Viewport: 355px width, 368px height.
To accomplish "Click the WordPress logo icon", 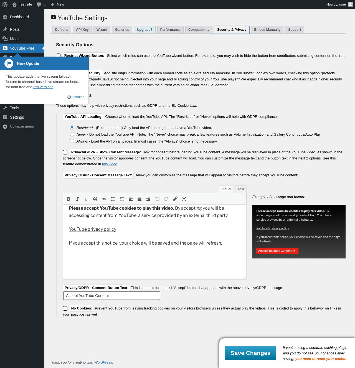I will [x=5, y=4].
